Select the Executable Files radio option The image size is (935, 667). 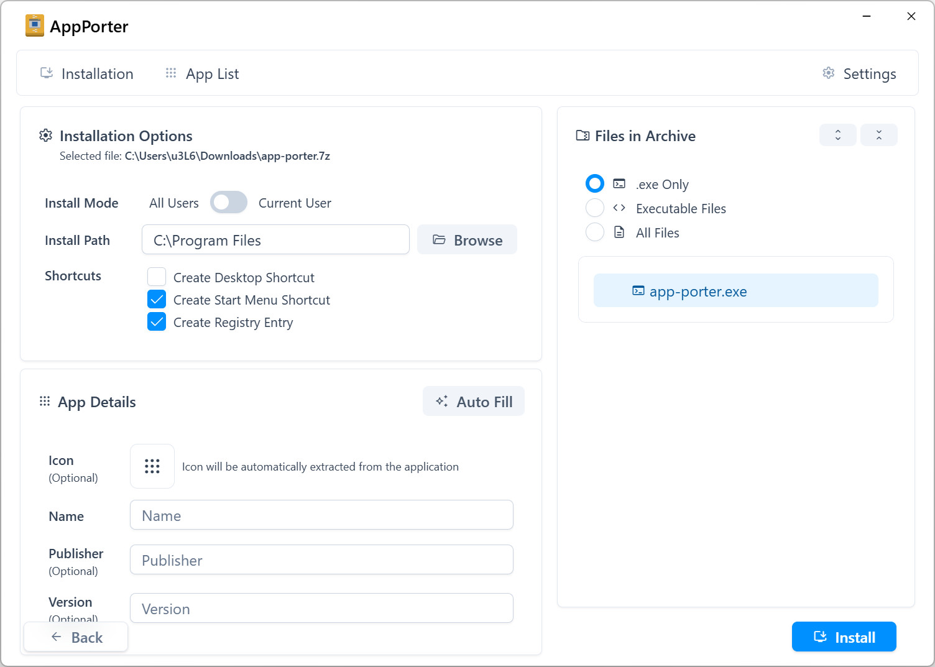[x=595, y=208]
